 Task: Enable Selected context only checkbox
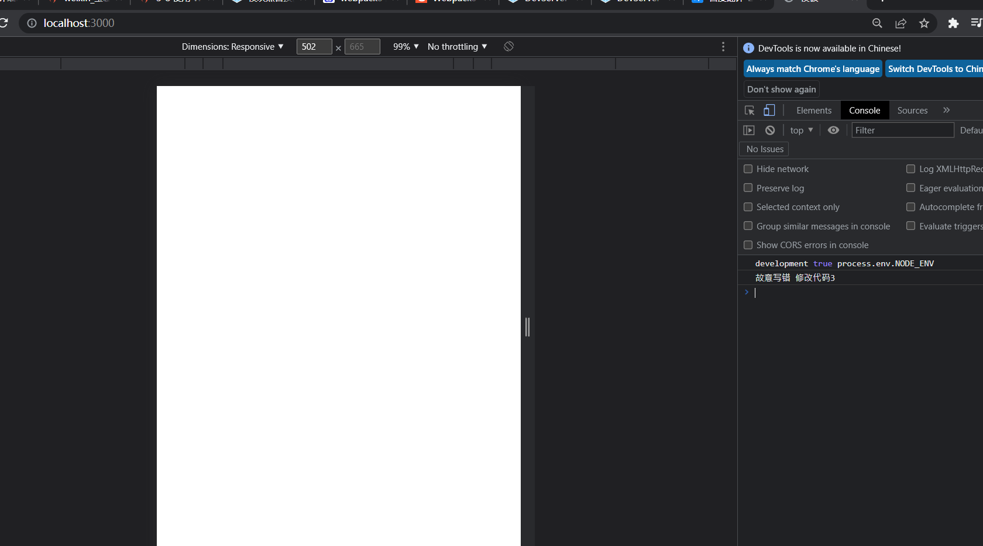click(748, 207)
